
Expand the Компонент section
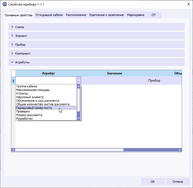96,53
